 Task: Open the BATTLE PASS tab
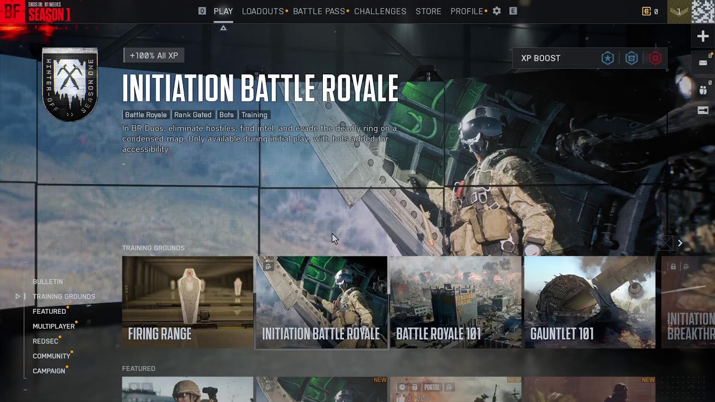319,11
